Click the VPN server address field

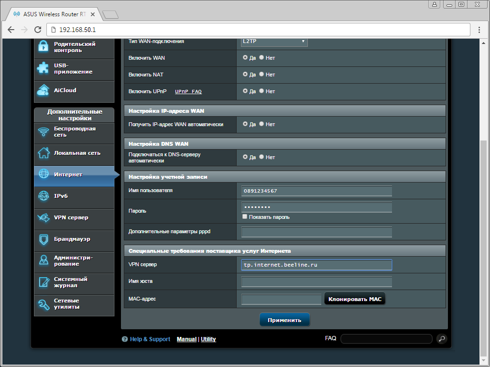coord(316,265)
